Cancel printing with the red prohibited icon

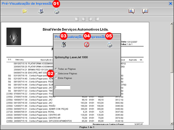click(x=86, y=45)
